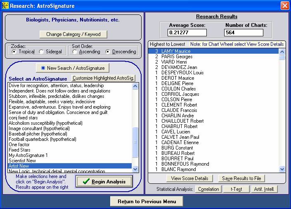Select Scientist New in AstroSignature list

click(22, 161)
